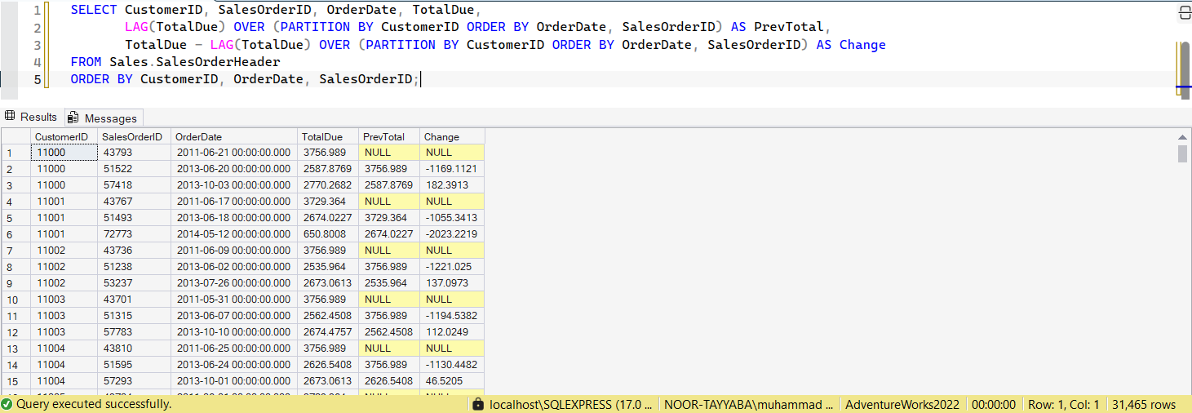The image size is (1192, 413).
Task: Click Change cell -1130.4482
Action: pyautogui.click(x=452, y=365)
